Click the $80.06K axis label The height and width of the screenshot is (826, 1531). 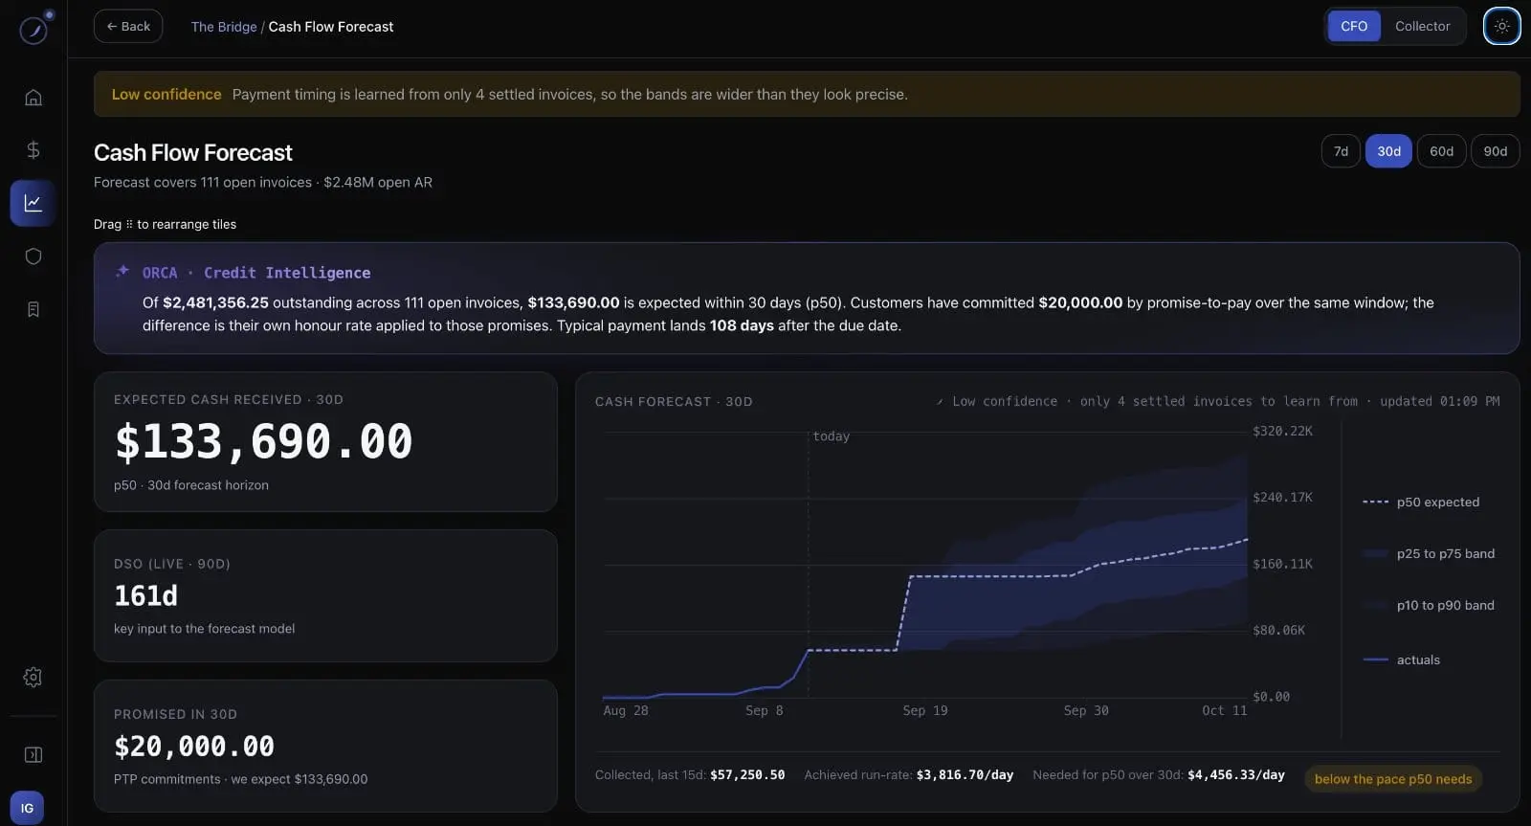(1278, 630)
